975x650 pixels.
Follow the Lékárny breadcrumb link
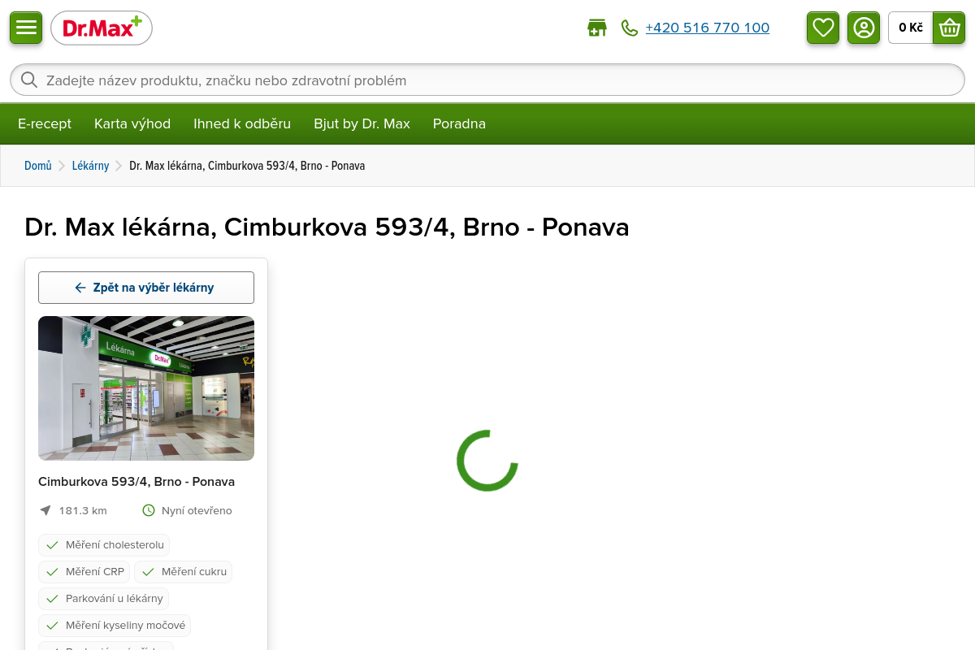(x=90, y=166)
